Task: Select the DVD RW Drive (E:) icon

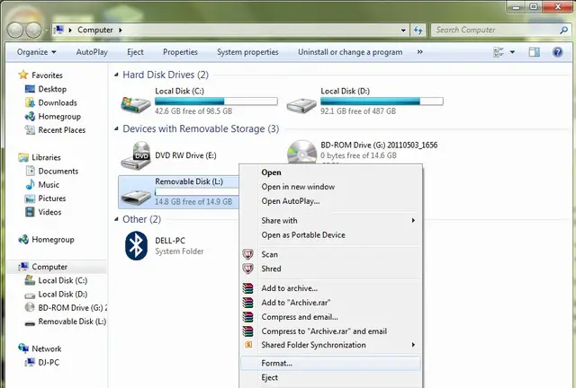Action: [136, 155]
